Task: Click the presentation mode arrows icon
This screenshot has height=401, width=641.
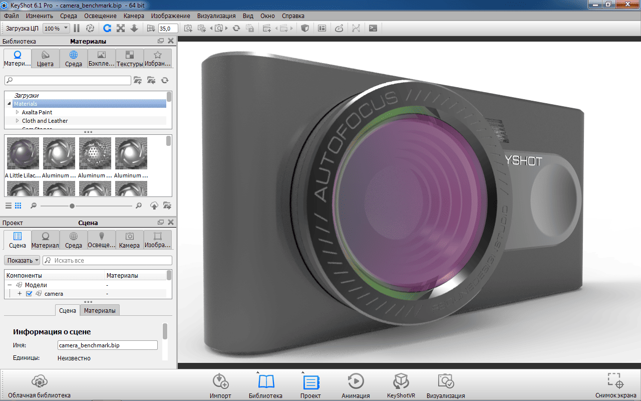Action: coord(121,29)
